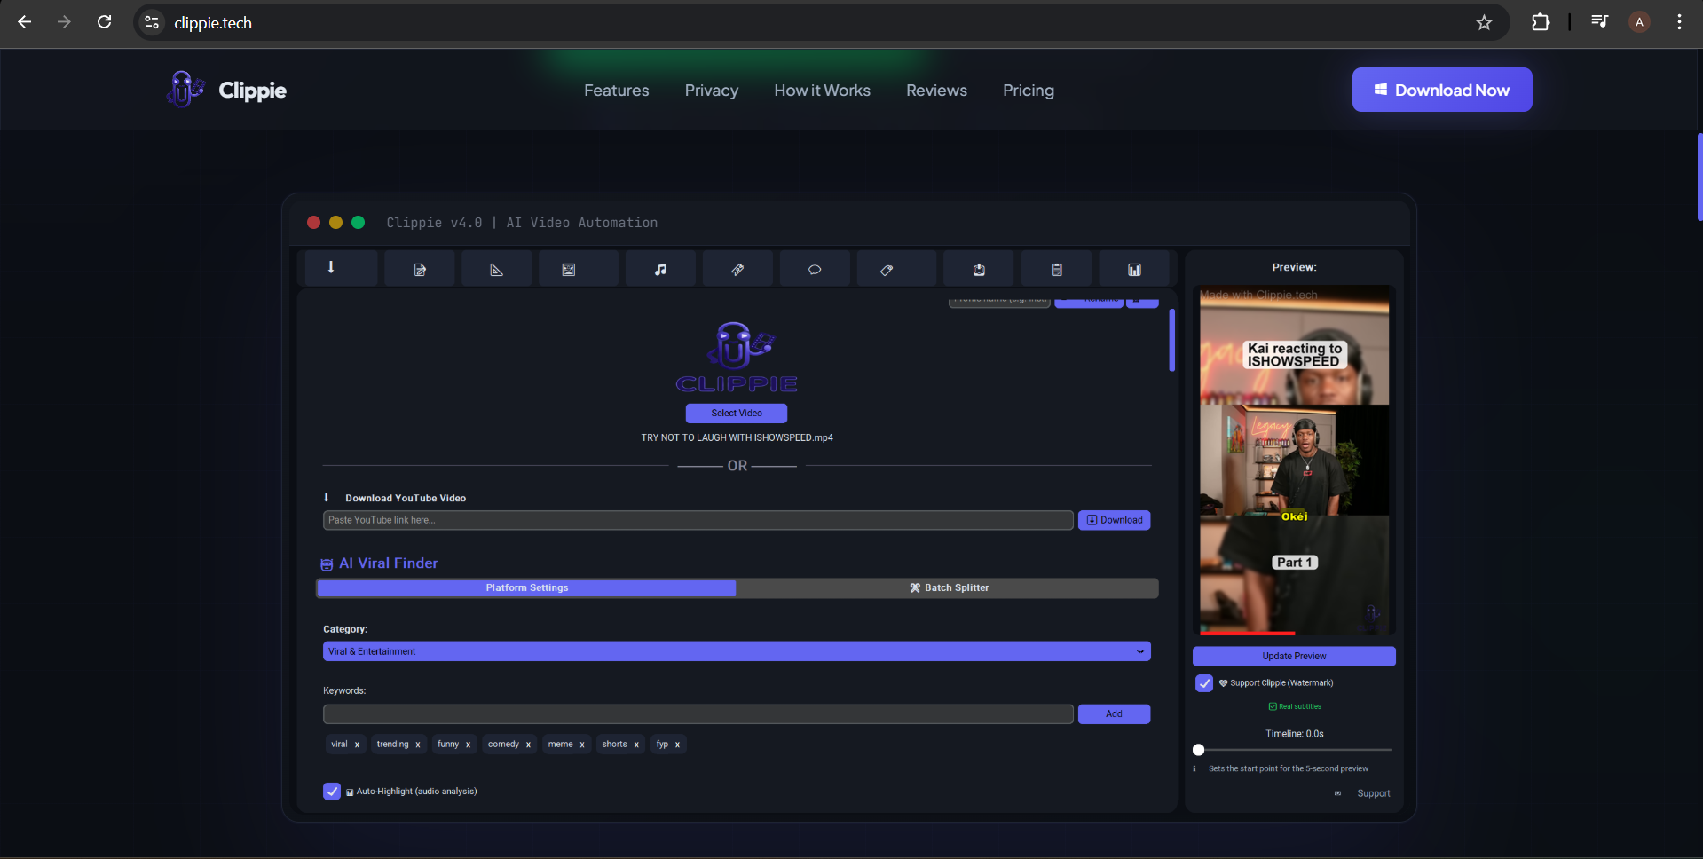Image resolution: width=1703 pixels, height=859 pixels.
Task: Click the red progress bar under the preview
Action: click(1248, 633)
